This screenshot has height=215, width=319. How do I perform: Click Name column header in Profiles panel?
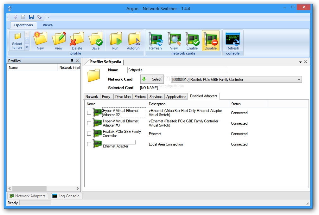pyautogui.click(x=32, y=68)
